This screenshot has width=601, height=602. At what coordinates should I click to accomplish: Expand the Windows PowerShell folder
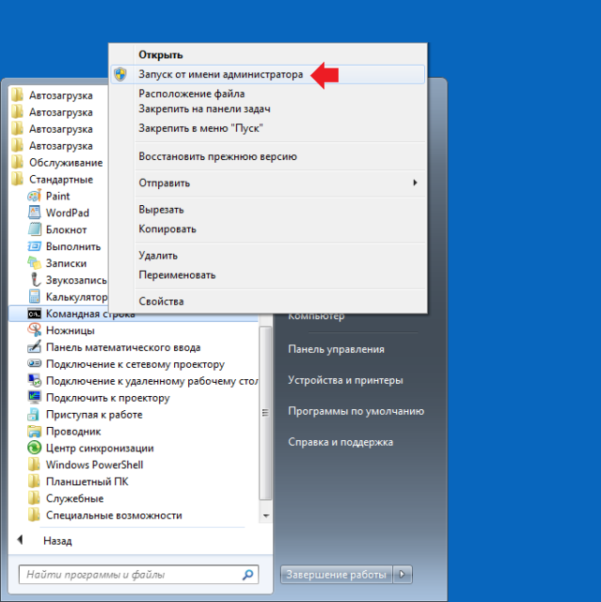[95, 465]
